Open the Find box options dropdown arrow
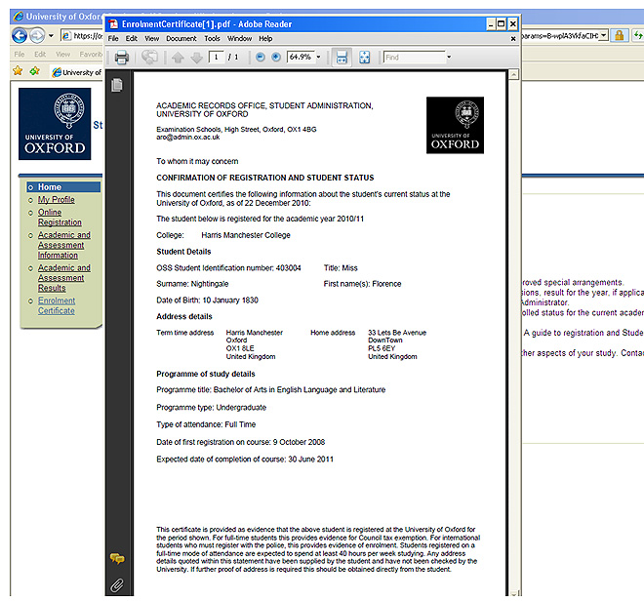Screen dimensions: 644x601 (x=449, y=58)
